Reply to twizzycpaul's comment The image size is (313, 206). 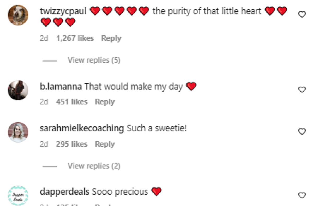(x=111, y=38)
